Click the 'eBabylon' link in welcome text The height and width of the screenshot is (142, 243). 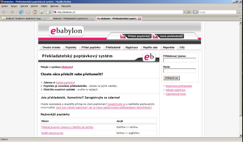click(67, 67)
